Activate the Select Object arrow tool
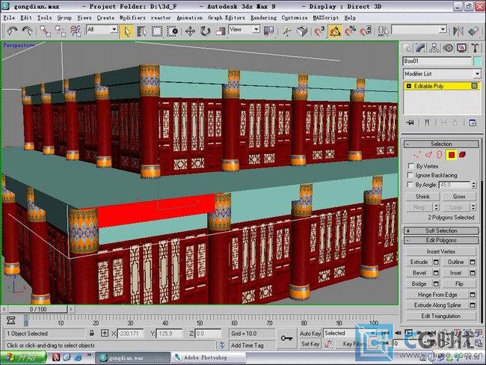486x365 pixels. [x=127, y=31]
